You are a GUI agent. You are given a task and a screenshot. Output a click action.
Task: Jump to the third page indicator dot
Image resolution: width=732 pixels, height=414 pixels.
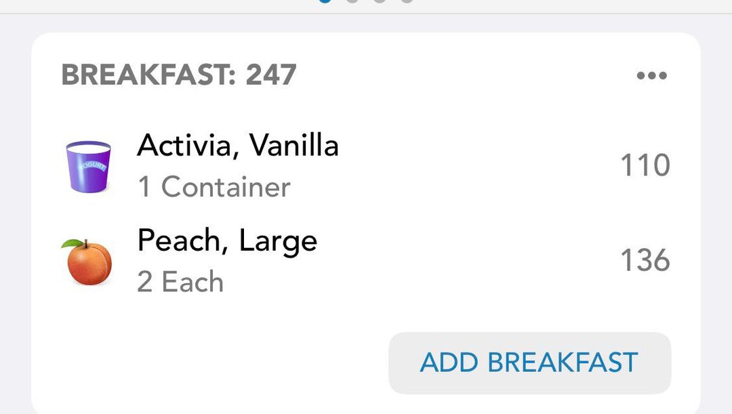pos(380,1)
